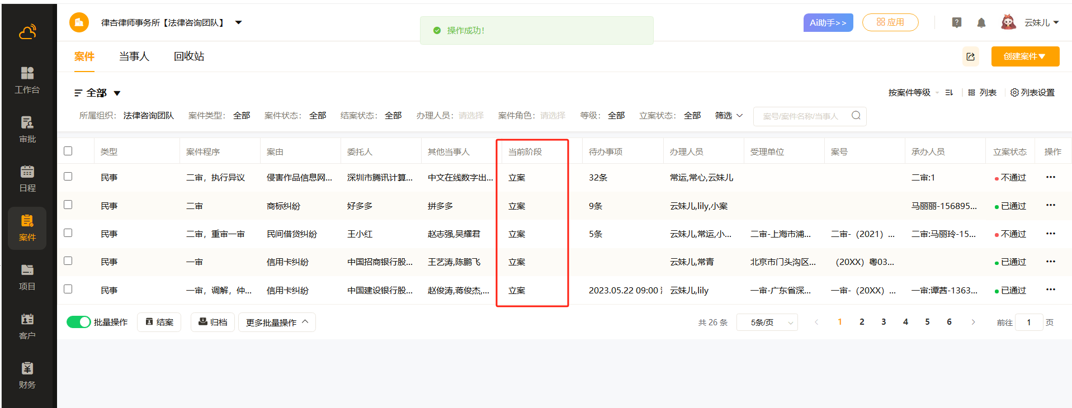Viewport: 1072px width, 408px height.
Task: Open the 创建案件 dropdown button
Action: tap(1025, 56)
